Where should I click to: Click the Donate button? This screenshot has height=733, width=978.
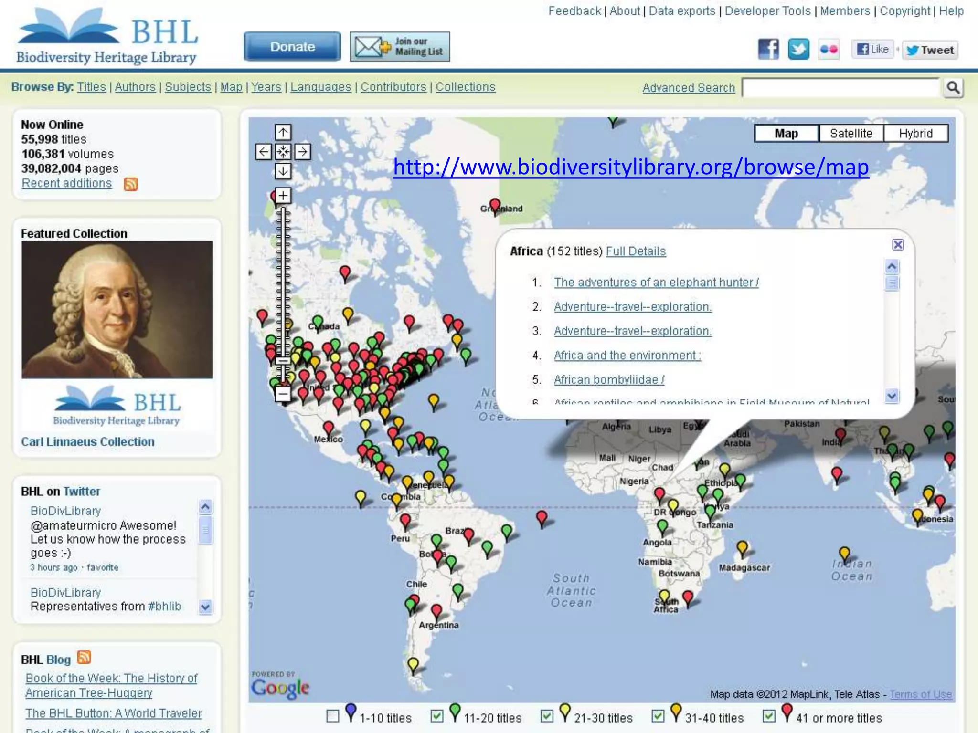(x=292, y=47)
